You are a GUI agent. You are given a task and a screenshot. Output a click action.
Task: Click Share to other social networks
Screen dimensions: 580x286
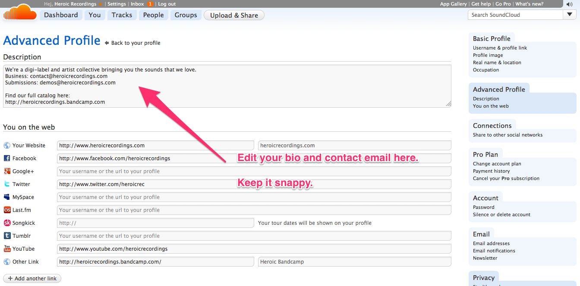pos(508,135)
